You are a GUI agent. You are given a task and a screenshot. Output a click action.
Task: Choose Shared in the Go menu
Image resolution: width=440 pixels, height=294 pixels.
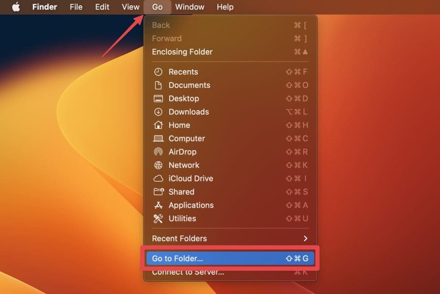point(230,192)
